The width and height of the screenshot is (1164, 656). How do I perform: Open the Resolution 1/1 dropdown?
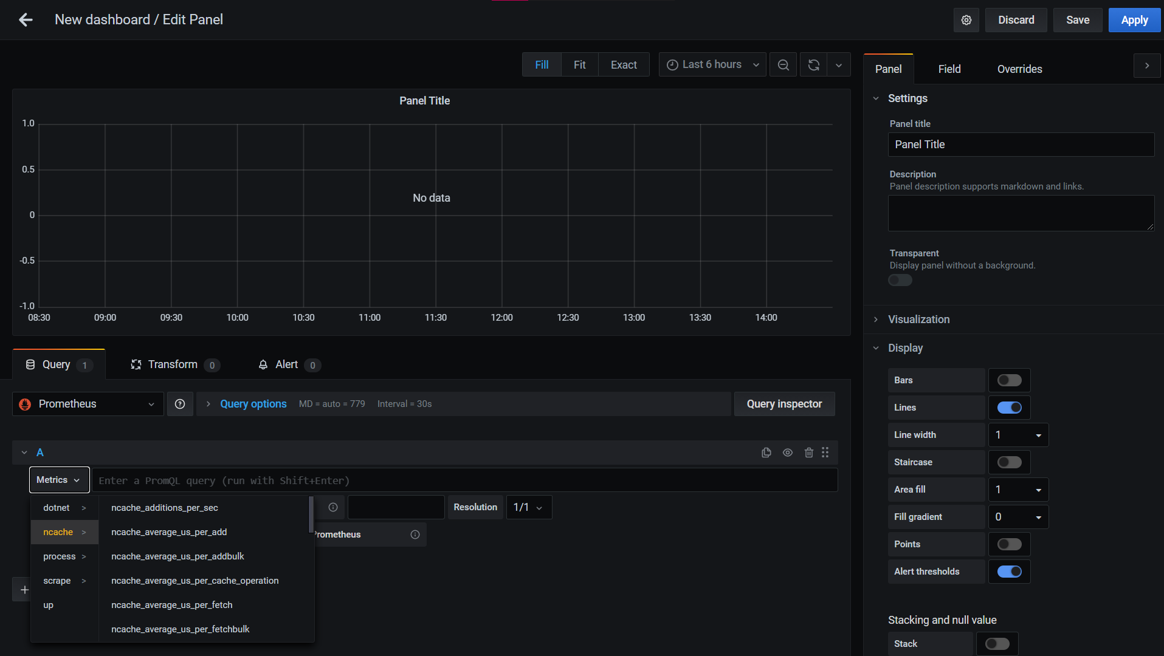click(529, 507)
